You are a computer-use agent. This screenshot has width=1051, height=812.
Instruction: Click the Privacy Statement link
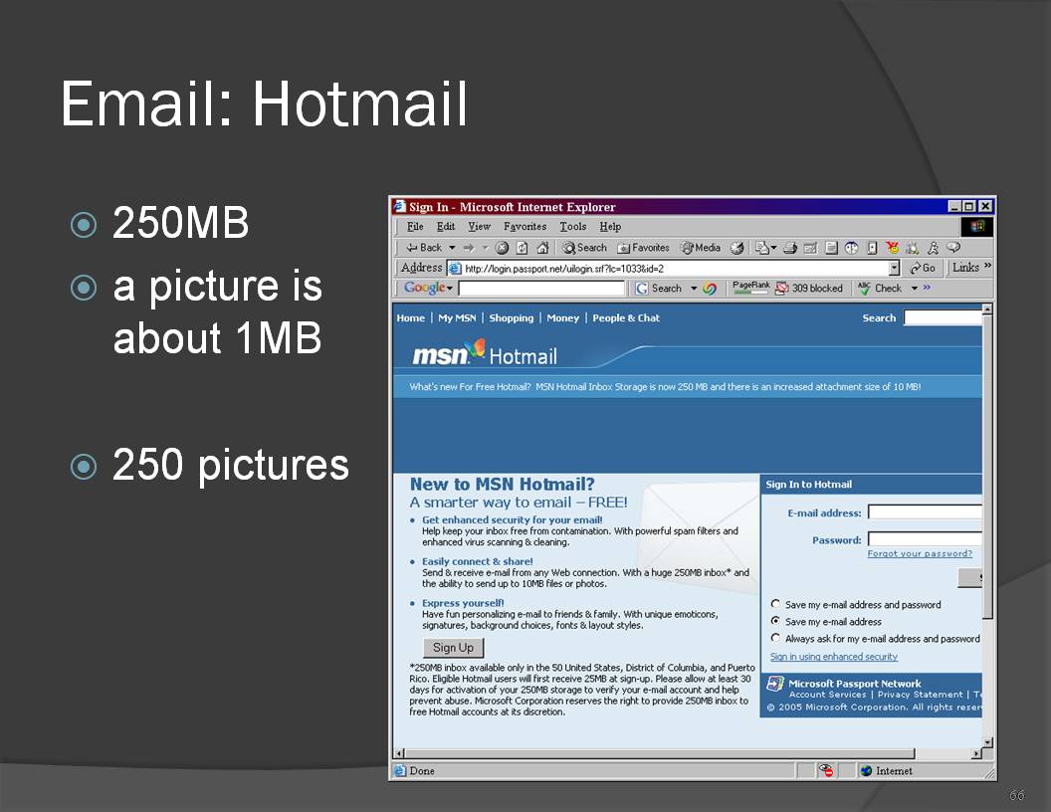[x=921, y=695]
